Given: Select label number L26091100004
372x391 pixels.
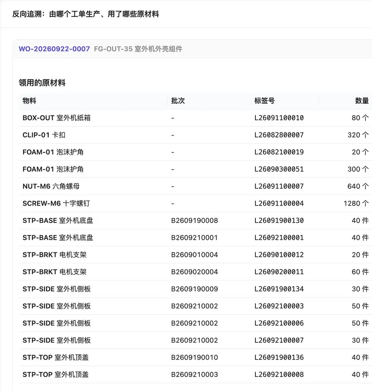Looking at the screenshot, I should [x=279, y=204].
